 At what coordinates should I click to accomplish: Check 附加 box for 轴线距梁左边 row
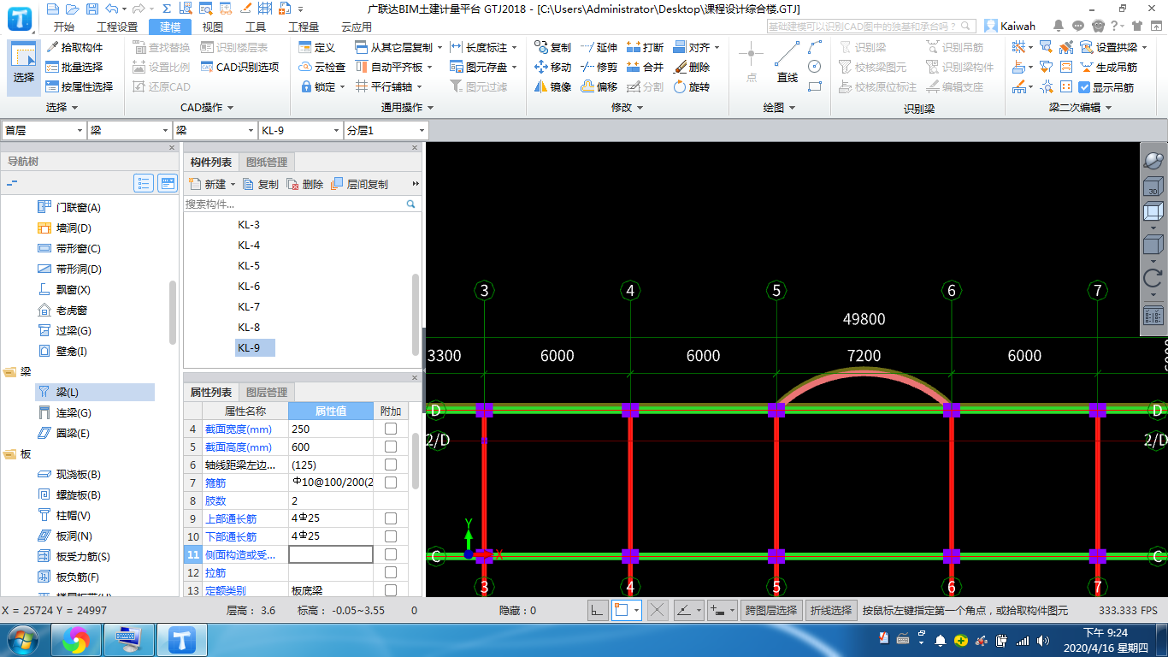(x=391, y=465)
